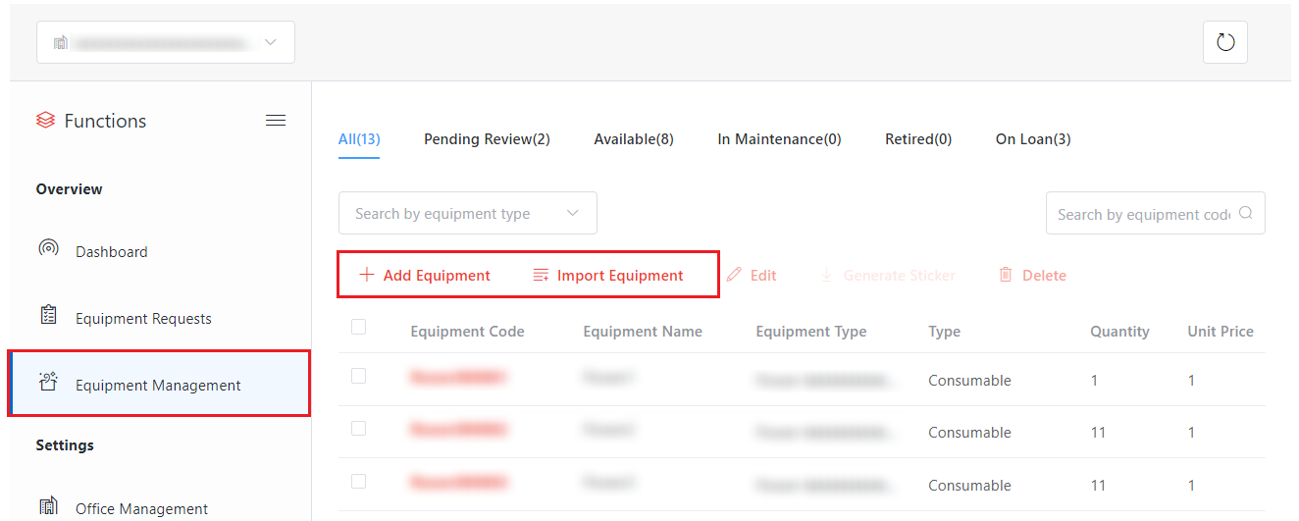
Task: Click the download icon of Generate Sticker
Action: coord(827,275)
